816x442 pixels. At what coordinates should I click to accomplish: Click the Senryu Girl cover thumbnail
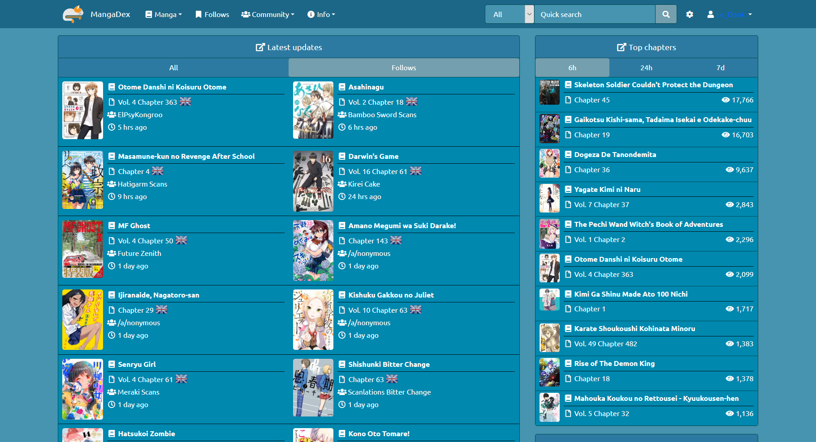pos(82,389)
